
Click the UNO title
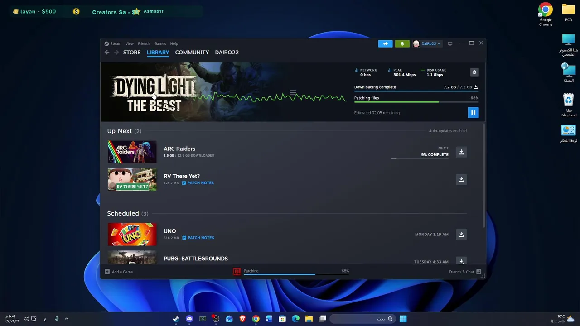coord(170,231)
